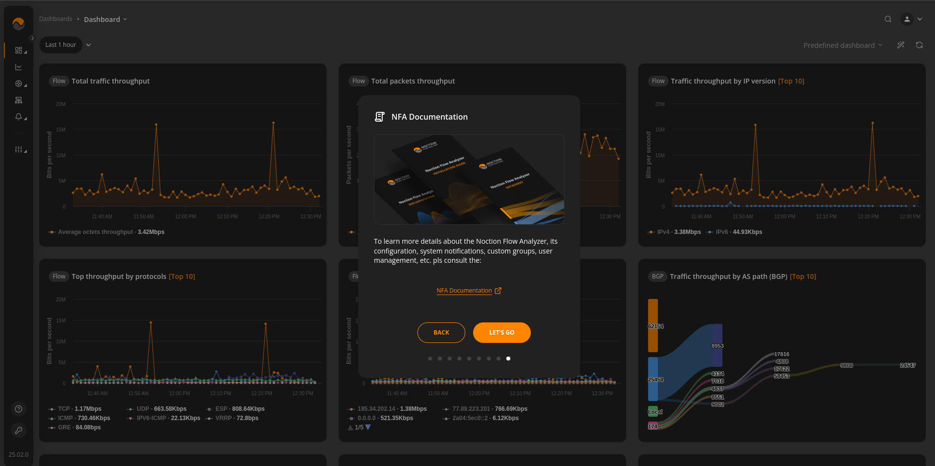Open the Dashboard breadcrumb dropdown
Screen dimensions: 935x466
tap(106, 19)
